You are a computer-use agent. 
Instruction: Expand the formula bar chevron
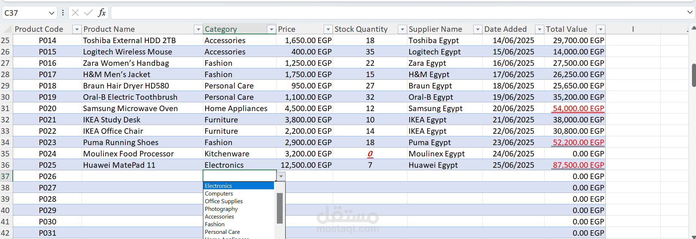click(690, 12)
